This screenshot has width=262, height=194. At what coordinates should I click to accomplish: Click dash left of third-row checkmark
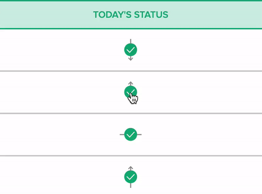pyautogui.click(x=122, y=134)
